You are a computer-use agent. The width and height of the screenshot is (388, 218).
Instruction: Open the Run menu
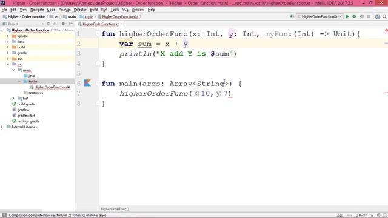click(x=104, y=10)
